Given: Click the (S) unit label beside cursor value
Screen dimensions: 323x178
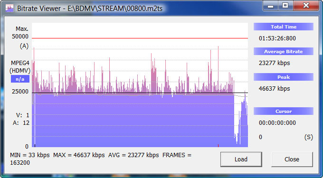Looking at the screenshot, I should point(308,137).
